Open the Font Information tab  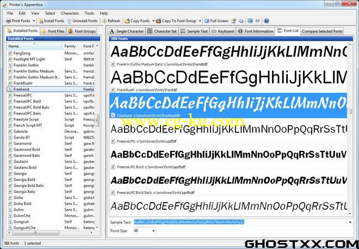click(x=256, y=31)
